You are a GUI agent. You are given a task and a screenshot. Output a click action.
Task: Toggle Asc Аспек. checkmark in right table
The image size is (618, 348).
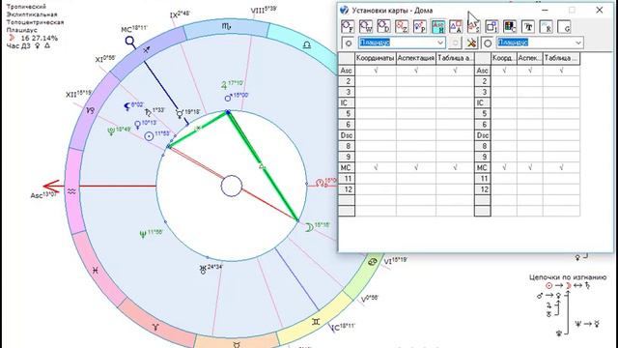pyautogui.click(x=530, y=71)
